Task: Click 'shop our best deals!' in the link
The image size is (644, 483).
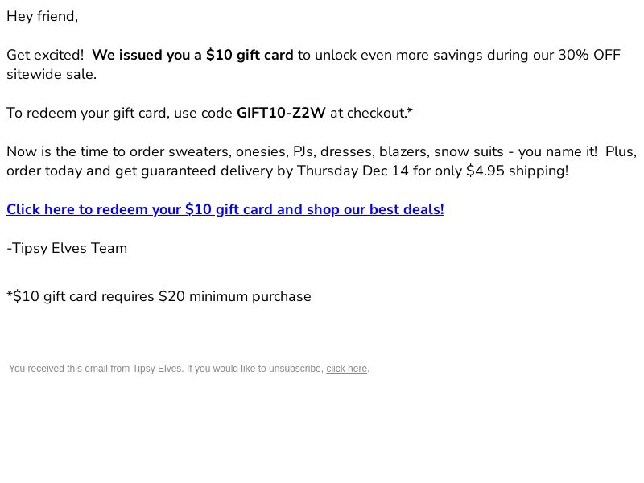Action: point(375,209)
